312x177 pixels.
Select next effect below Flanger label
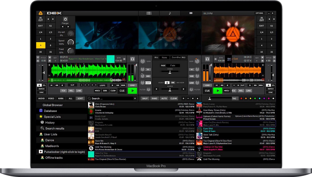[x=68, y=27]
